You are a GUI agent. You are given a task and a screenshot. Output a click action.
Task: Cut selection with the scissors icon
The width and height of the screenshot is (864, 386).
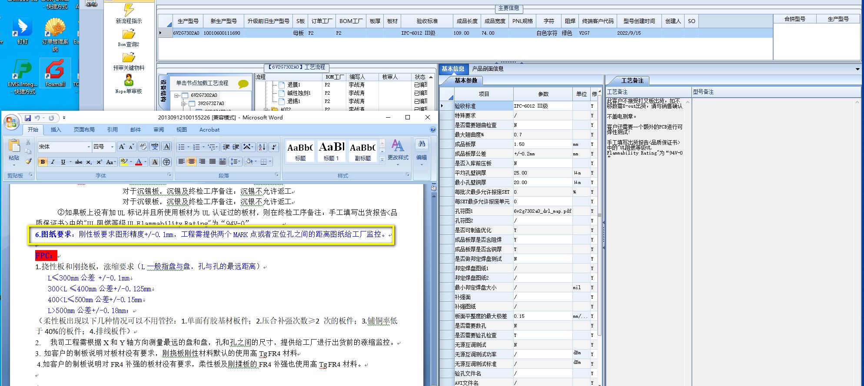(28, 142)
